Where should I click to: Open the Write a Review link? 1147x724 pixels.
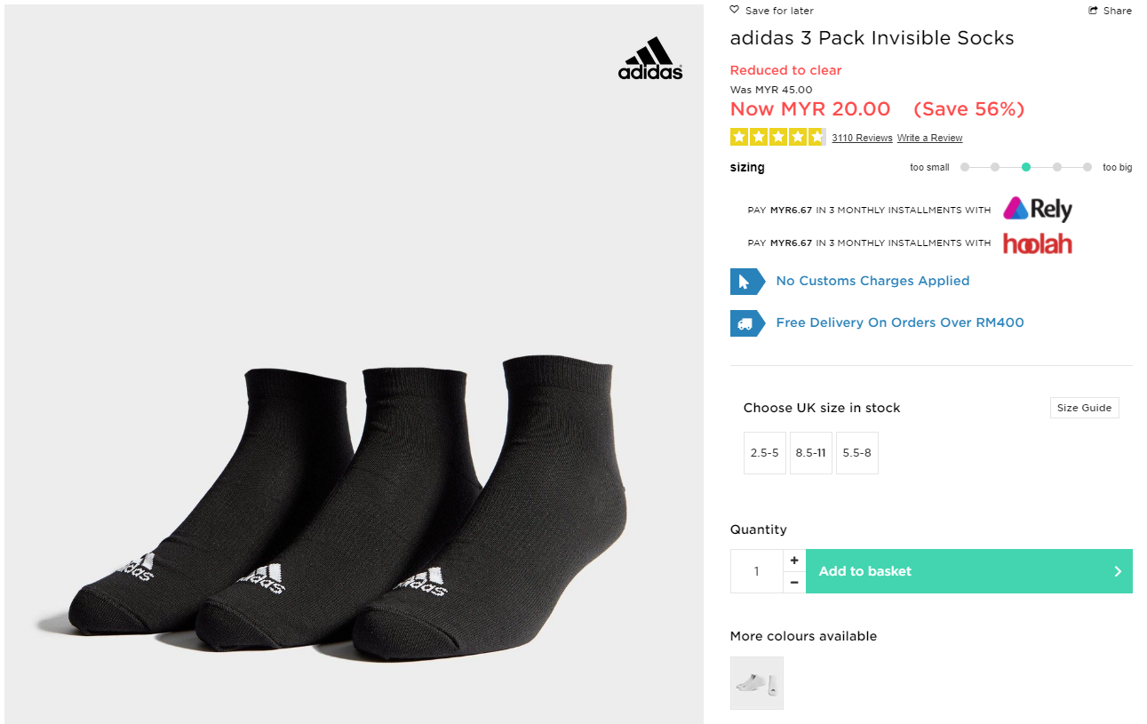(x=929, y=138)
